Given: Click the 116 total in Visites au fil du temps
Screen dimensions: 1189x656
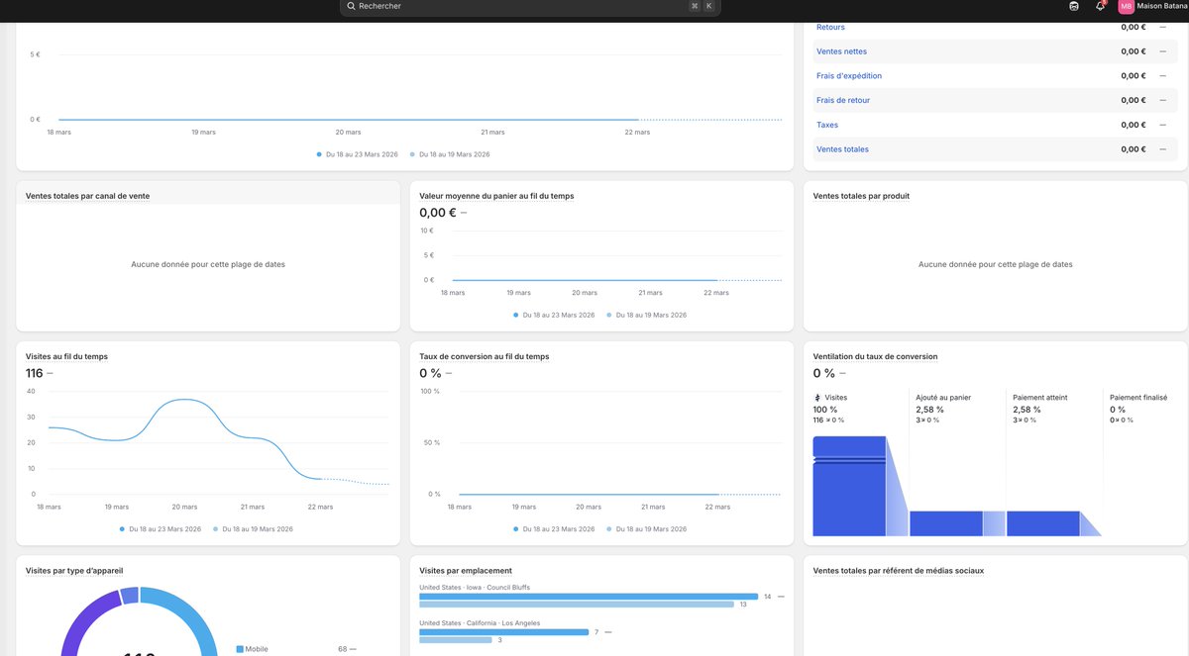Looking at the screenshot, I should [35, 373].
